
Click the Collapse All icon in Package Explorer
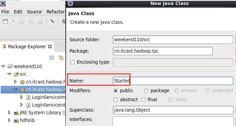52,58
